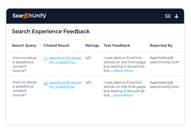
Task: Click the Reported By column header
Action: tap(161, 45)
